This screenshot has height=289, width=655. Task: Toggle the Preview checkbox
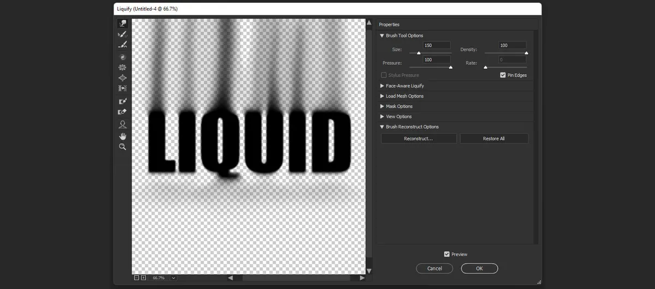(447, 254)
